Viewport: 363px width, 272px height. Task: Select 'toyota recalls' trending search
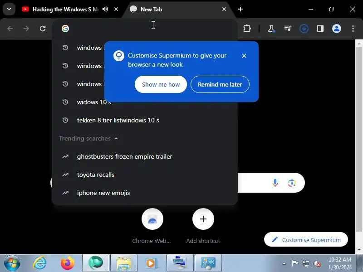[x=145, y=175]
